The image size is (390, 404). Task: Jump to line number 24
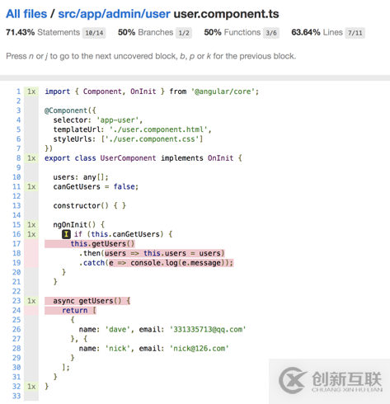[x=16, y=311]
